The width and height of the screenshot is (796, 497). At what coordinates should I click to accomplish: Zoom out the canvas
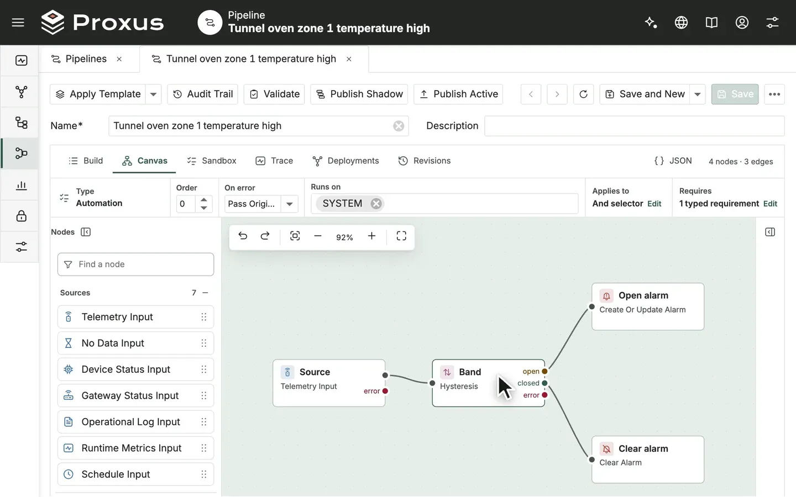318,236
